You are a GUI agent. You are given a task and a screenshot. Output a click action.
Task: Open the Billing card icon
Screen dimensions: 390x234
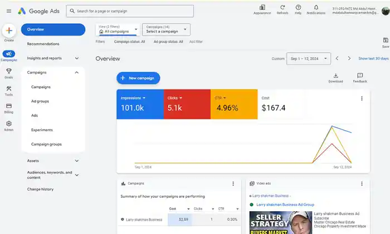point(9,106)
